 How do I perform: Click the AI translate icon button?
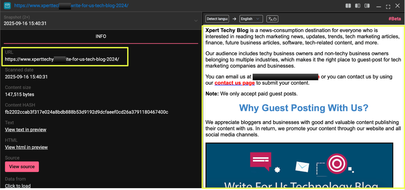pyautogui.click(x=272, y=19)
